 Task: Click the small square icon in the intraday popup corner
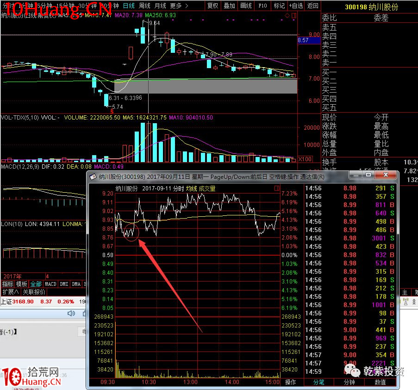pos(277,189)
